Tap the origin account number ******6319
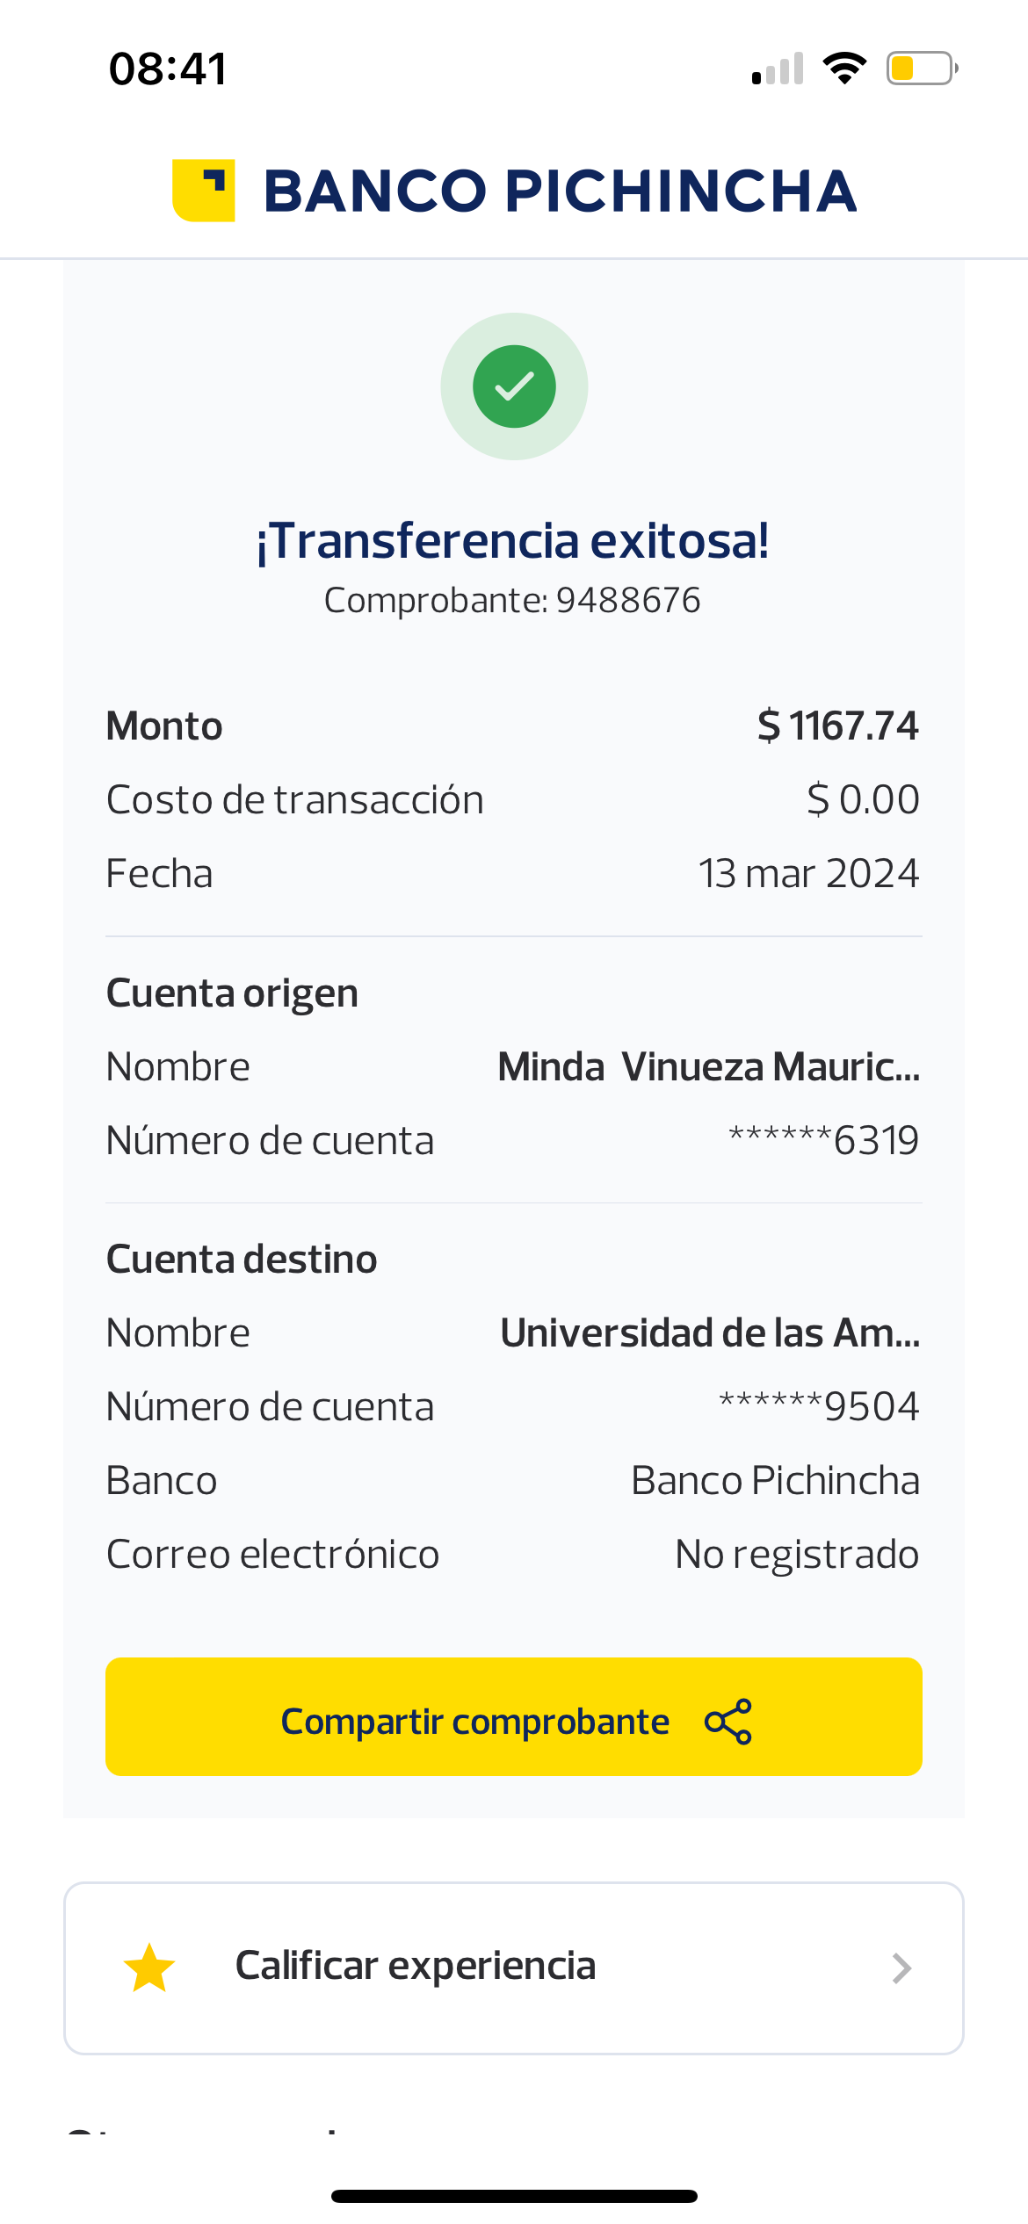 pos(823,1141)
